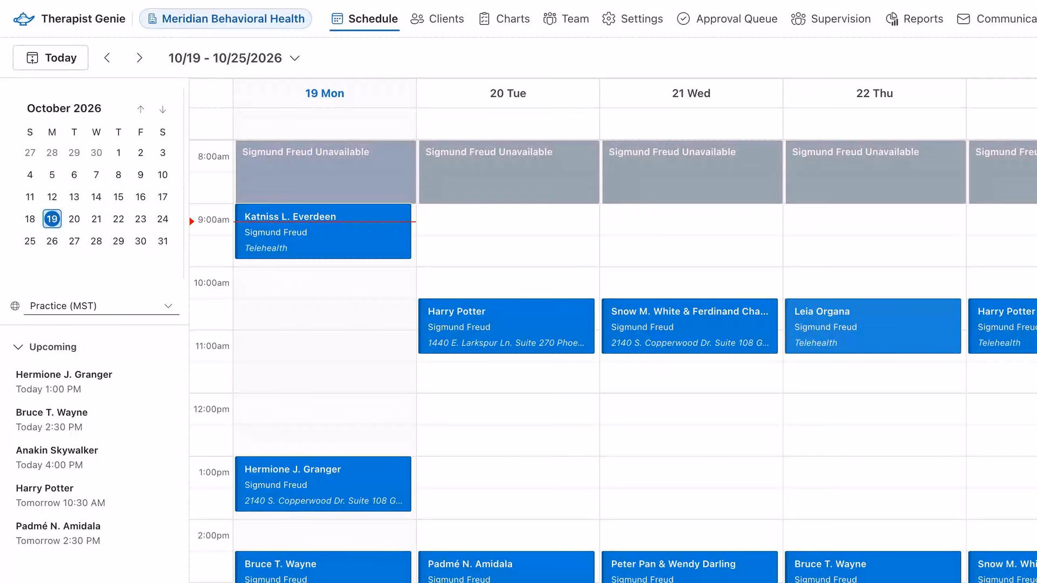Image resolution: width=1037 pixels, height=583 pixels.
Task: Click the 22 Thu column header
Action: coord(874,93)
